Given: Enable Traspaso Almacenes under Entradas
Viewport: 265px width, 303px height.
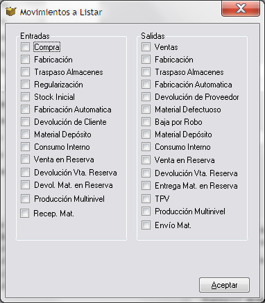Looking at the screenshot, I should click(x=25, y=72).
